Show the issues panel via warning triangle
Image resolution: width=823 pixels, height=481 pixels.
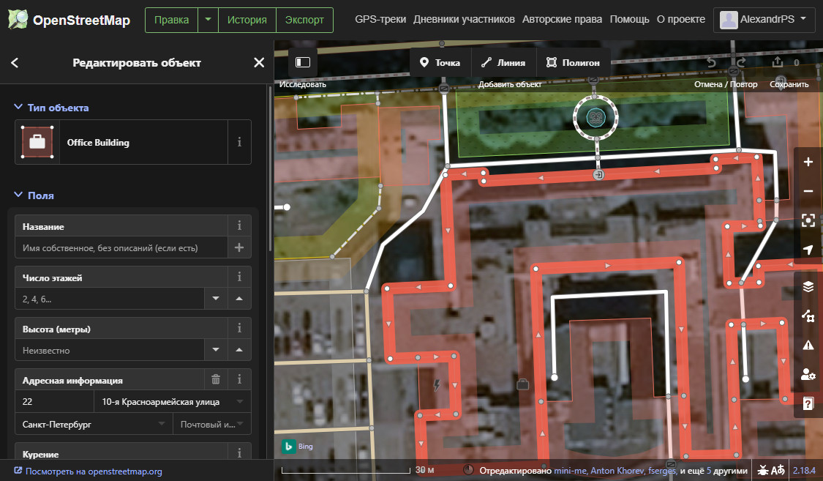808,345
